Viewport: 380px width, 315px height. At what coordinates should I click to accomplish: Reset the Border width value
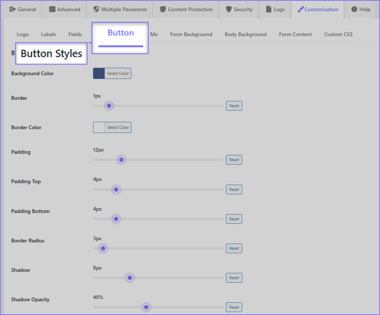(x=234, y=106)
